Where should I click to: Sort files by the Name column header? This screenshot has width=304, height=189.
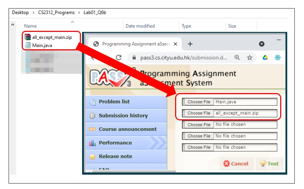[30, 26]
